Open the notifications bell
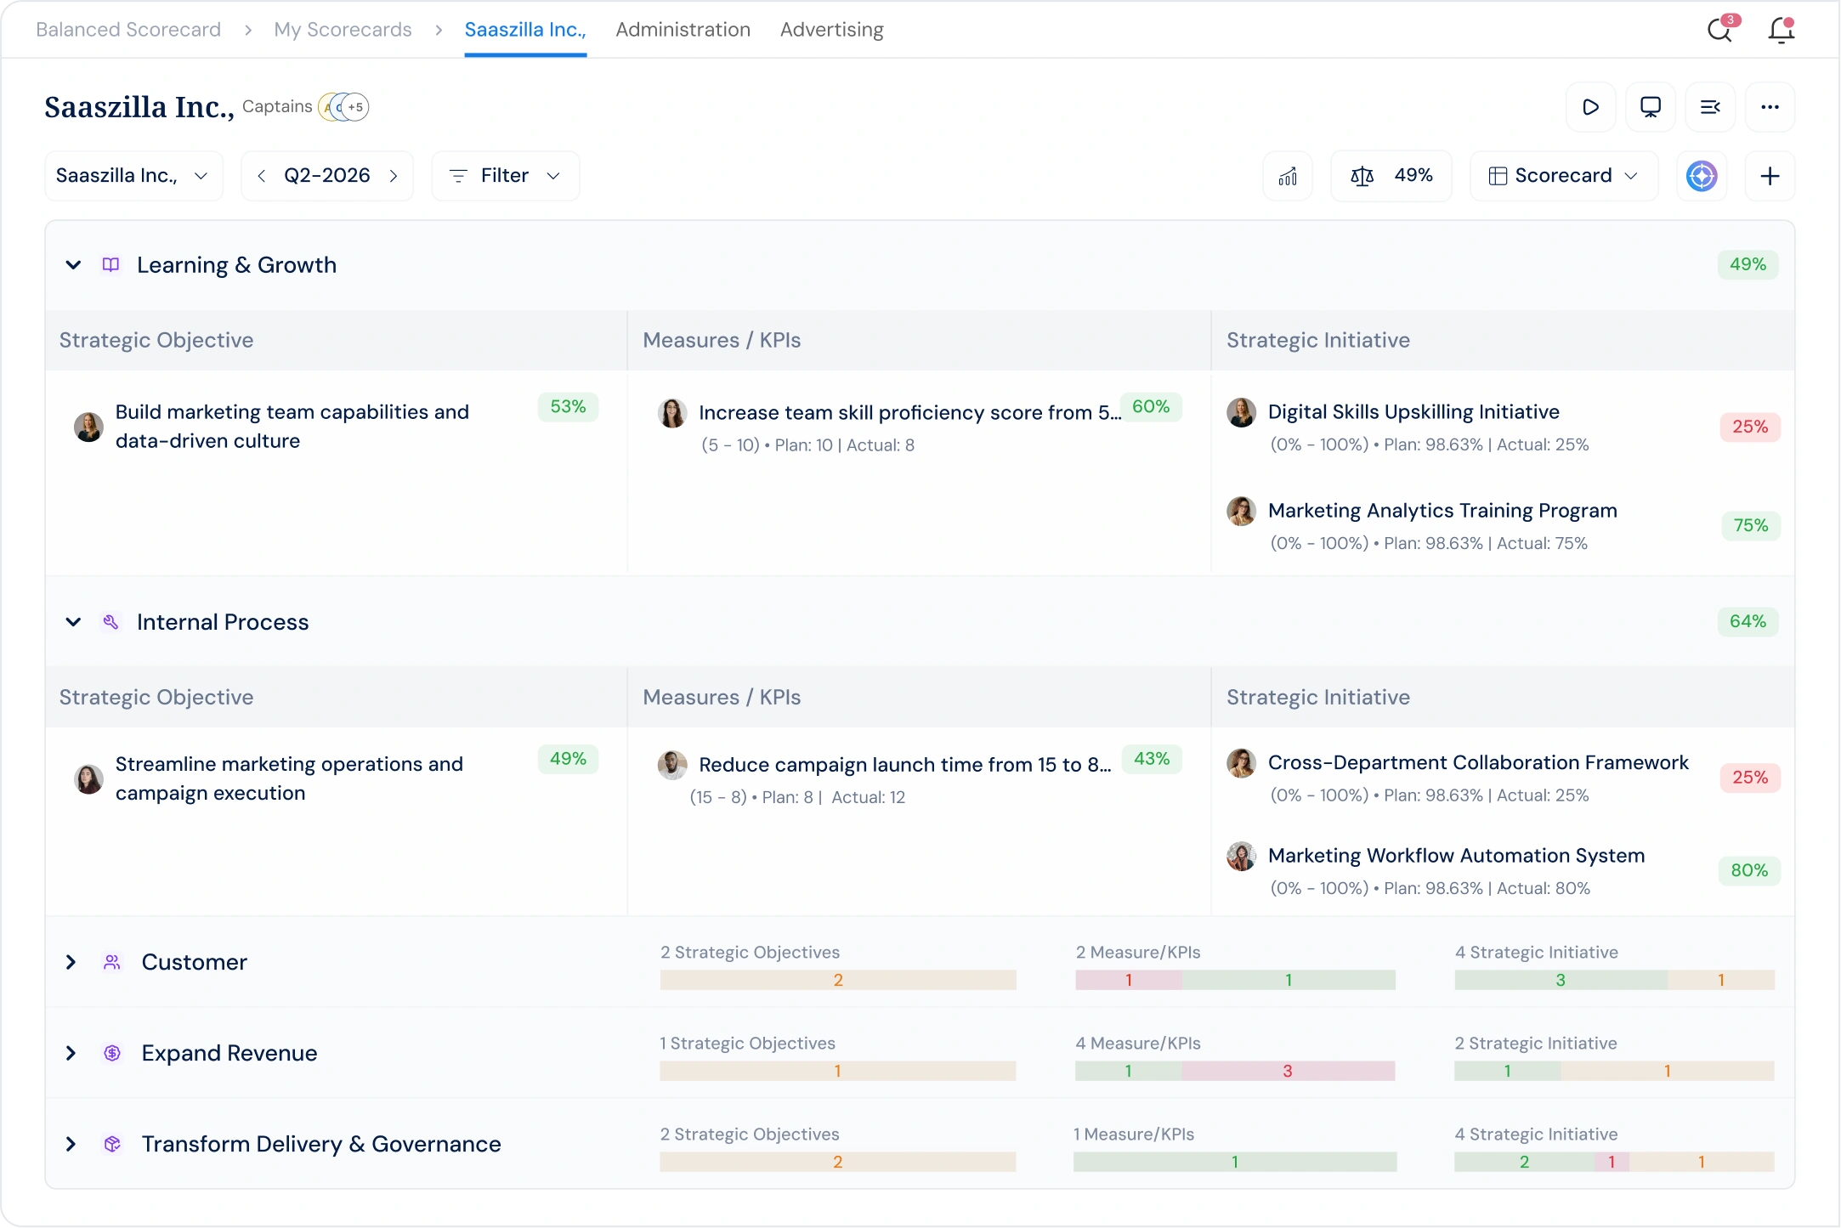The height and width of the screenshot is (1228, 1841). coord(1781,29)
